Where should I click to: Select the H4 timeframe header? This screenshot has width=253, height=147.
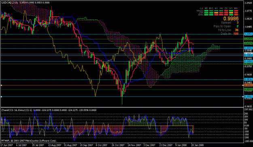pyautogui.click(x=221, y=9)
